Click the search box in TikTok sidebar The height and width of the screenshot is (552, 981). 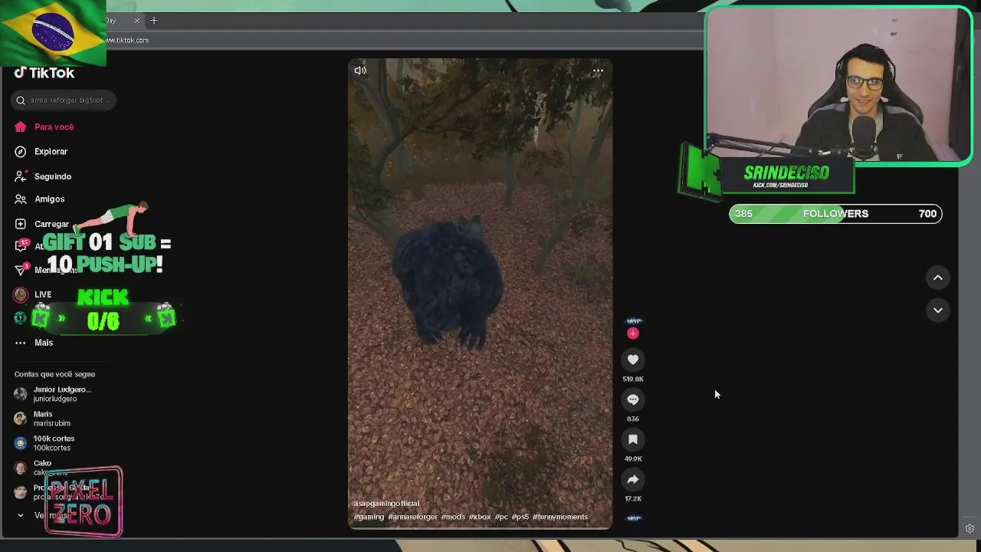pyautogui.click(x=64, y=100)
